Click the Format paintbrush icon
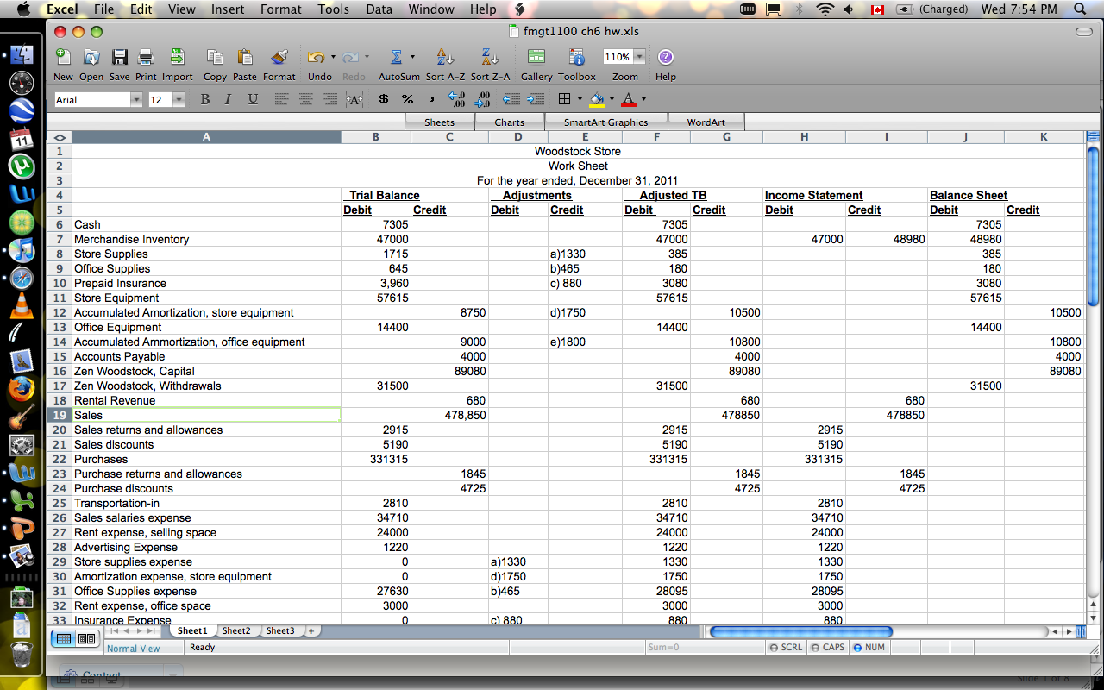 [x=279, y=58]
